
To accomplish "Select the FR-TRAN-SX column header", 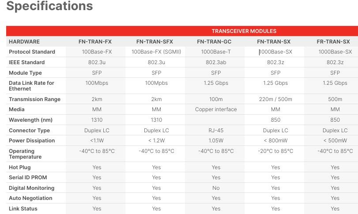I will click(x=333, y=42).
